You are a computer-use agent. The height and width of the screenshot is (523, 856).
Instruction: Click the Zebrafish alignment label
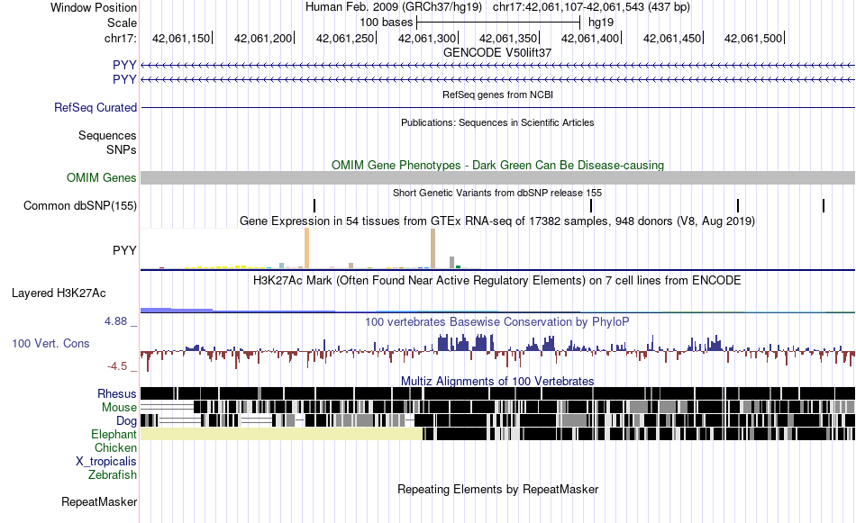113,474
